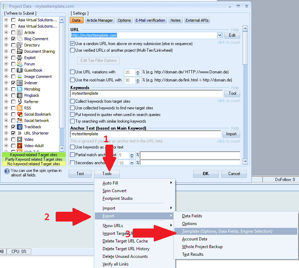Choose Template export menu item
Screen dimensions: 299x268
click(227, 231)
